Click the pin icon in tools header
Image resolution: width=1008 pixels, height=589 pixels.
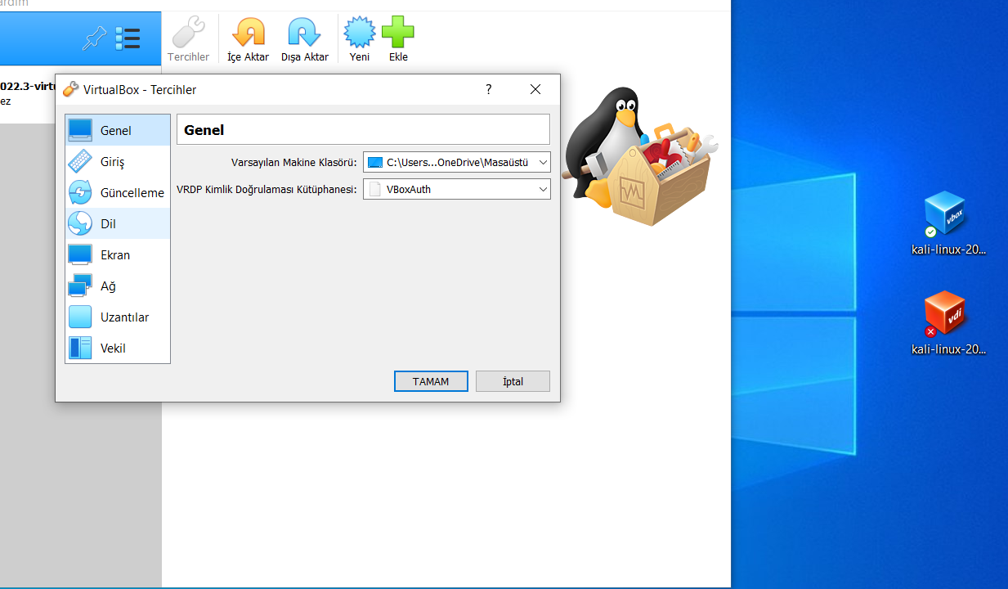click(95, 38)
